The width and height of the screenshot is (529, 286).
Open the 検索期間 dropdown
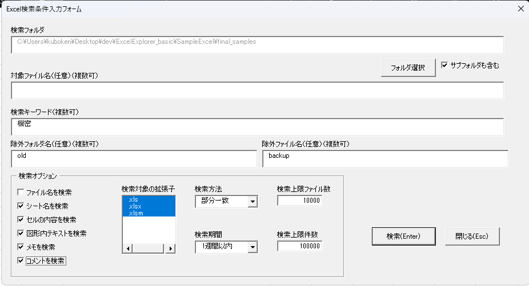(x=253, y=247)
